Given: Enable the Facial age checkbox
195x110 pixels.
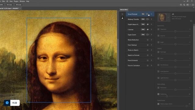Looking at the screenshot, I should (158, 52).
